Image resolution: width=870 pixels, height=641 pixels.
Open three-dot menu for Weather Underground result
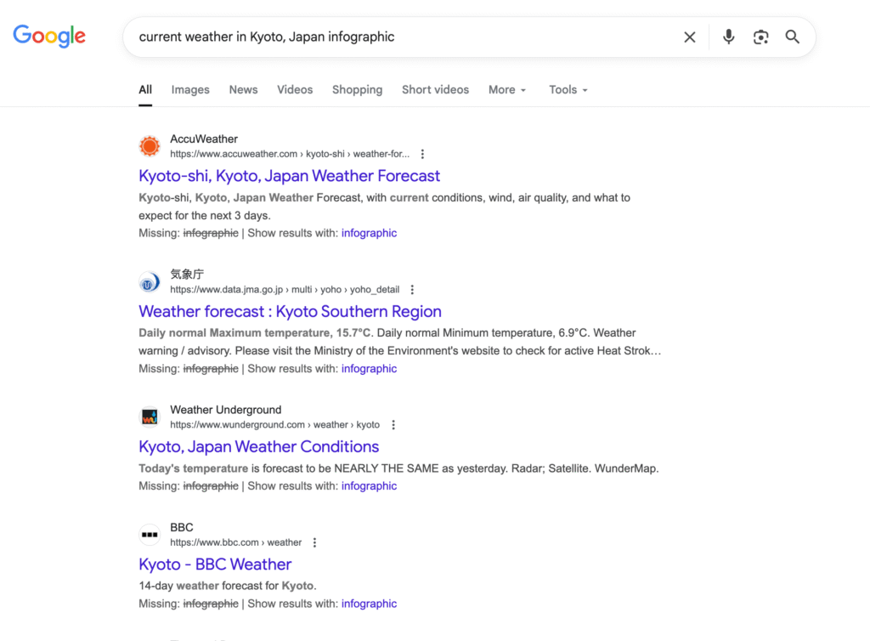coord(393,425)
